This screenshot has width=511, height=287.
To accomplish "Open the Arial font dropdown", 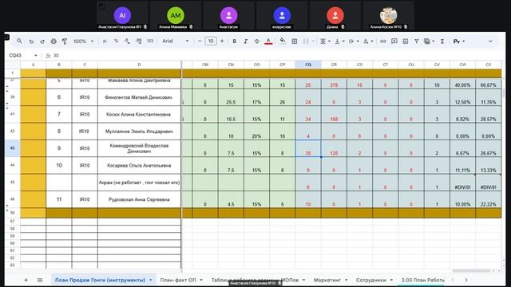I will pyautogui.click(x=176, y=41).
